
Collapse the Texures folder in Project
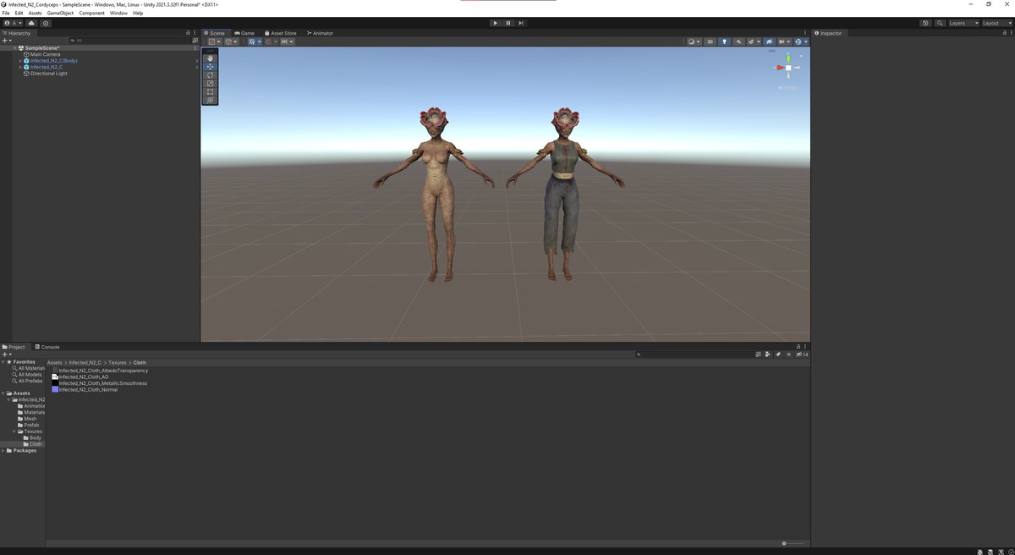coord(15,431)
